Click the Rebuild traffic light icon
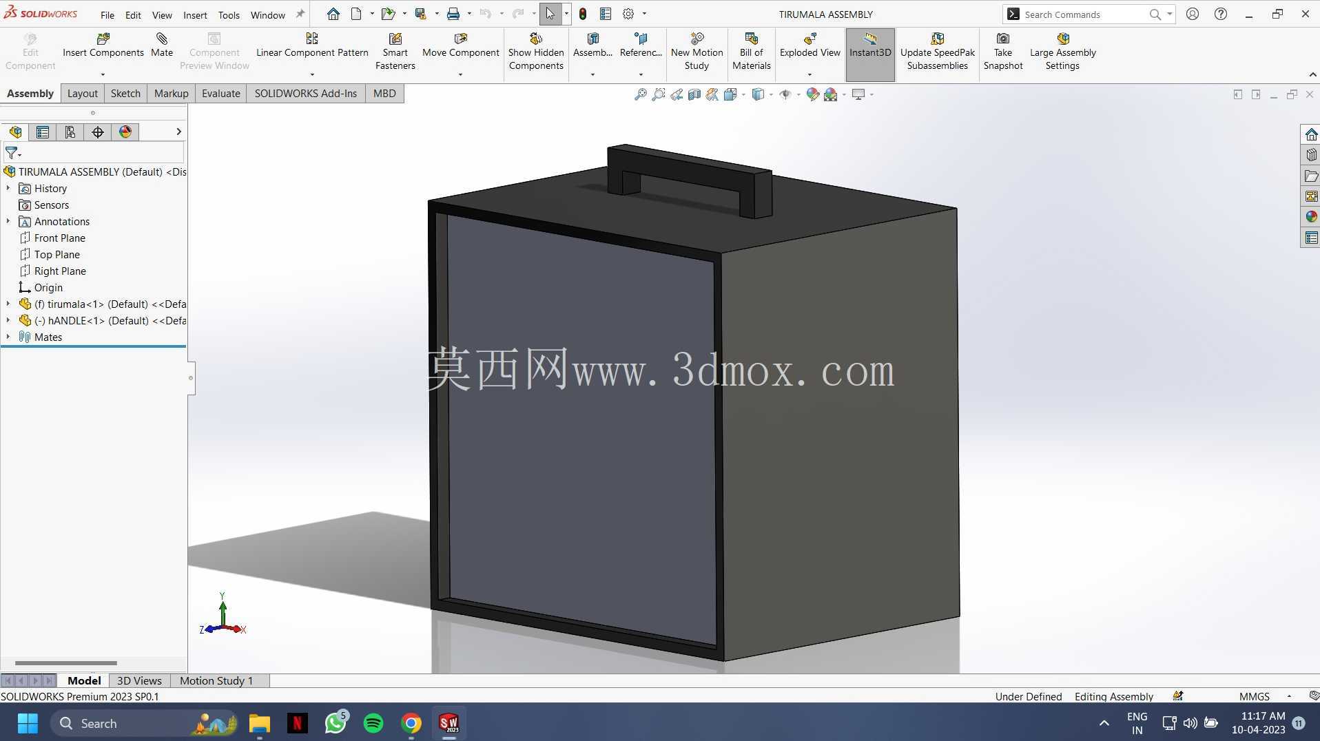 pos(583,14)
